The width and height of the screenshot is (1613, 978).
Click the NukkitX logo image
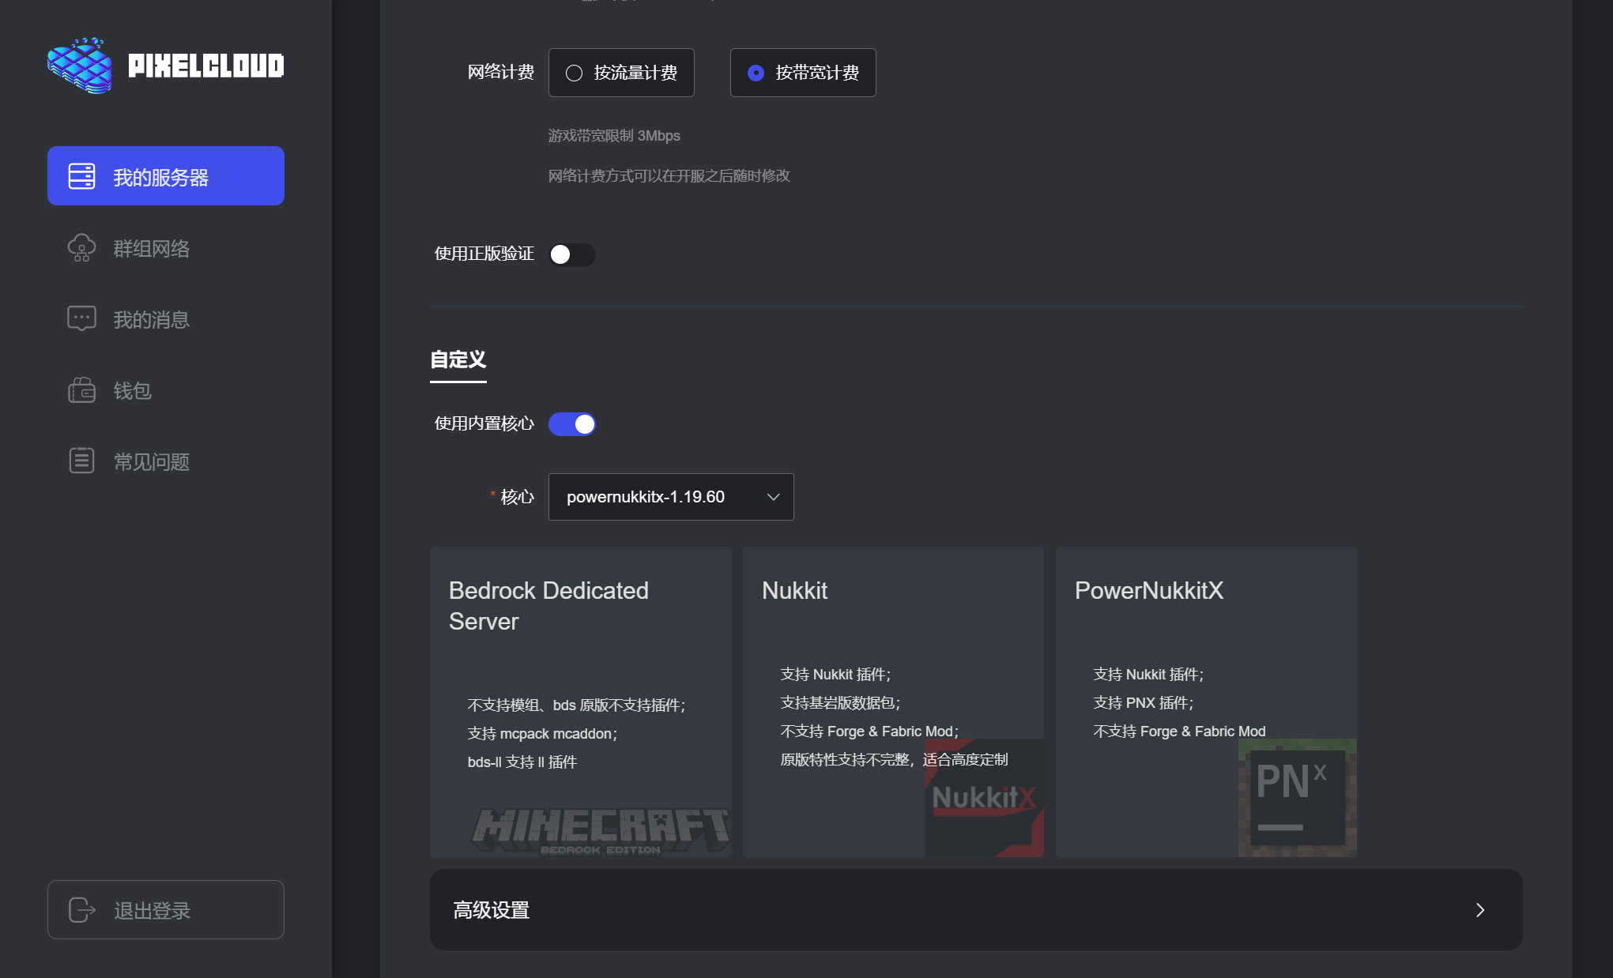[x=984, y=798]
